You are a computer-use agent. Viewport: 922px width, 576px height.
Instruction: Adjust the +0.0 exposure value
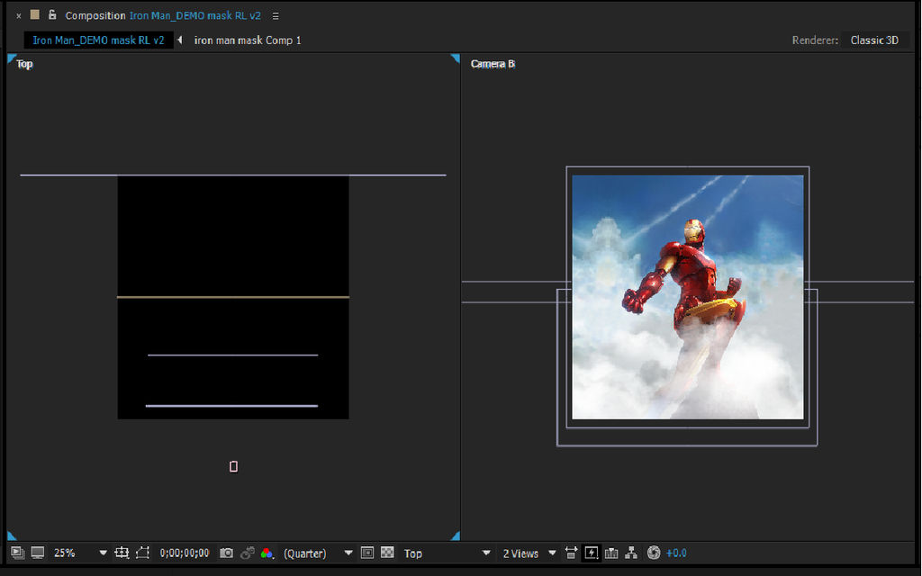[676, 553]
